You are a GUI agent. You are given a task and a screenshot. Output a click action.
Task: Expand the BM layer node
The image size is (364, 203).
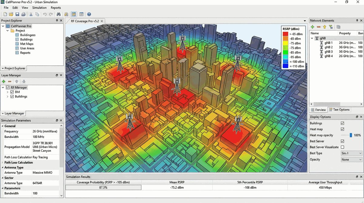click(x=8, y=92)
